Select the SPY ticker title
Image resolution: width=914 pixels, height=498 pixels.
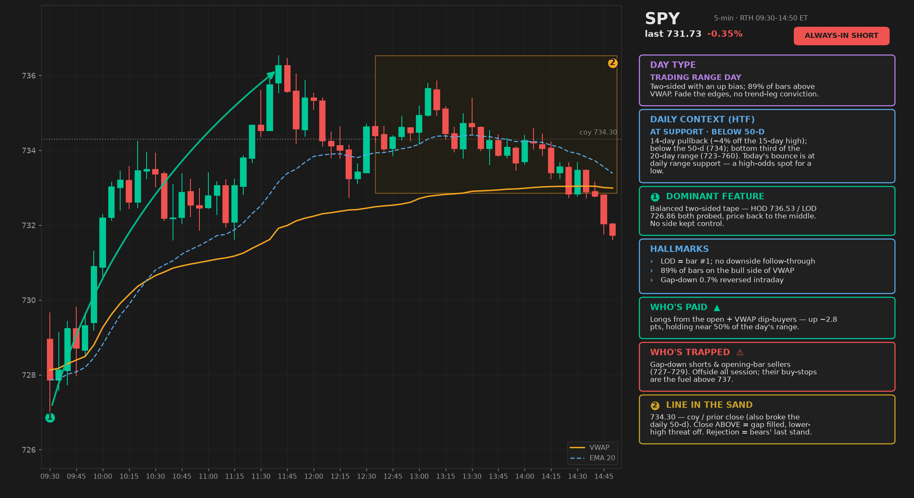click(662, 19)
